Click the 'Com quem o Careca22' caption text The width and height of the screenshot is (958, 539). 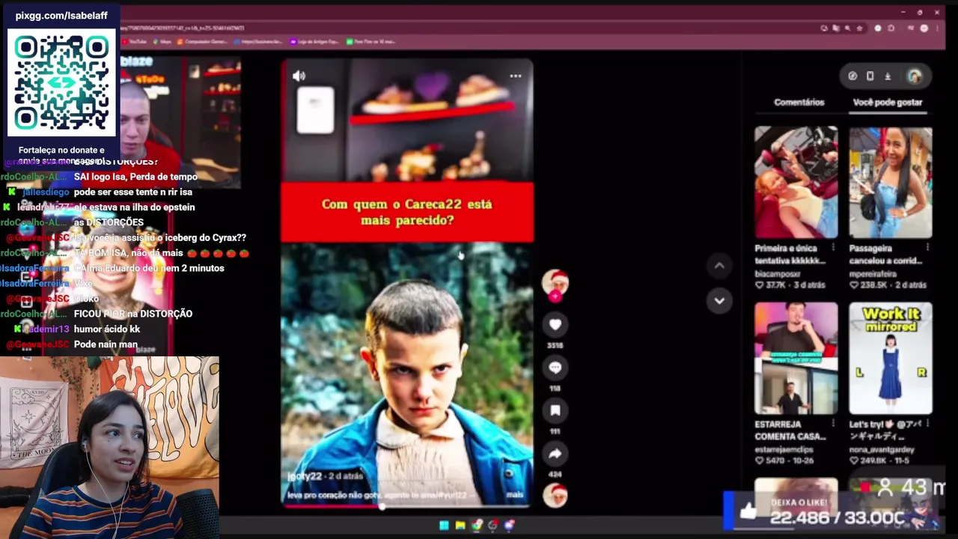(407, 213)
